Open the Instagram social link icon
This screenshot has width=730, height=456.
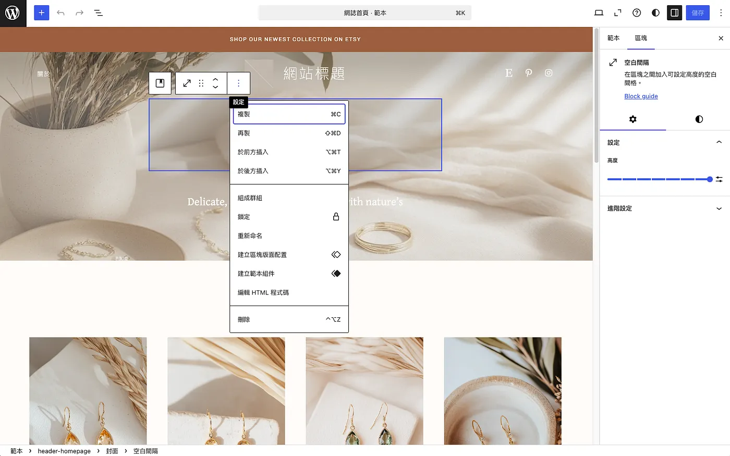549,73
